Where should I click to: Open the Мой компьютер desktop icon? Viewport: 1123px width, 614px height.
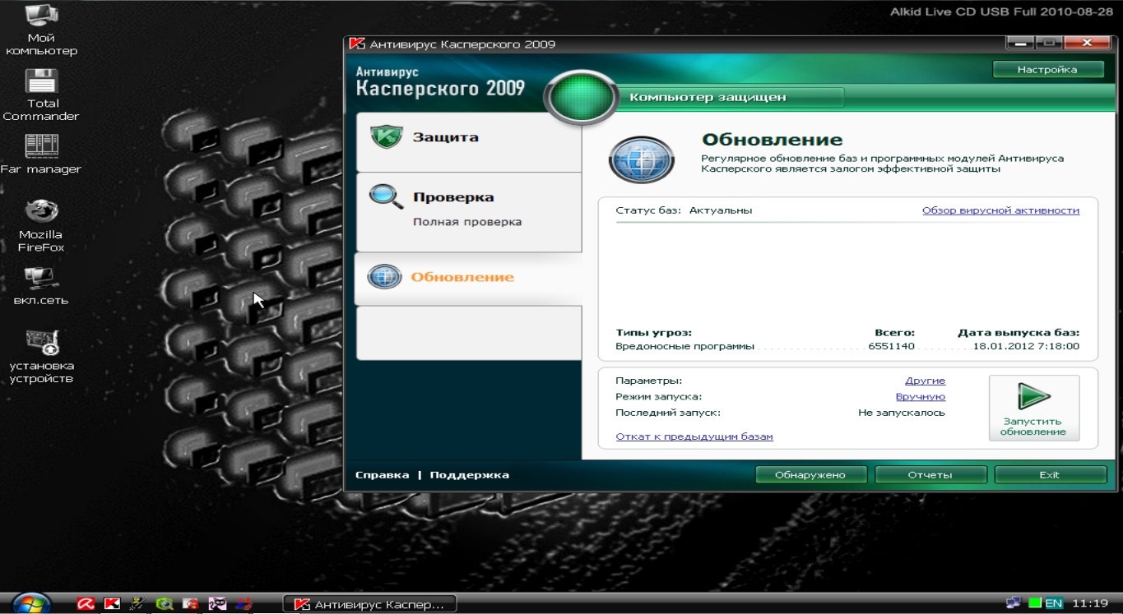point(41,30)
